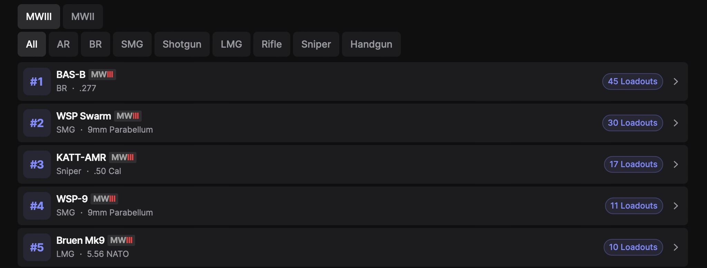Select the MWIII game tab
The width and height of the screenshot is (707, 268).
coord(39,17)
